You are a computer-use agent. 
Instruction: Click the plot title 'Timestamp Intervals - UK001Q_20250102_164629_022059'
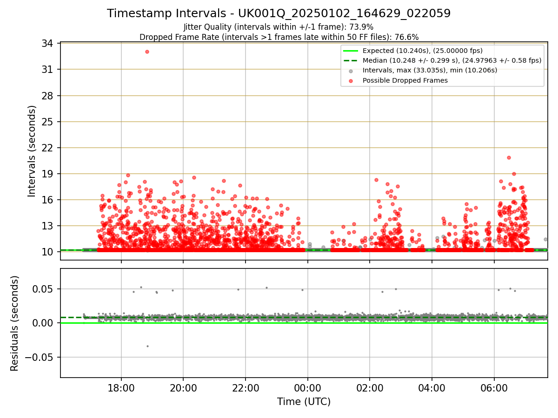click(279, 13)
